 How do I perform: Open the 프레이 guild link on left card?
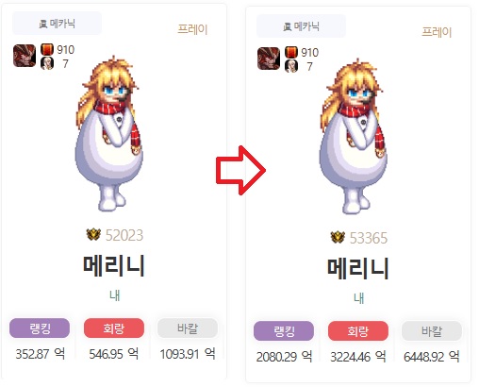click(192, 29)
